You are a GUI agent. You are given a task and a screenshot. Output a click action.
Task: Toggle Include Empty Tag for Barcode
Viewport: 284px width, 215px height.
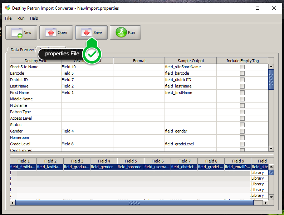tap(242, 74)
